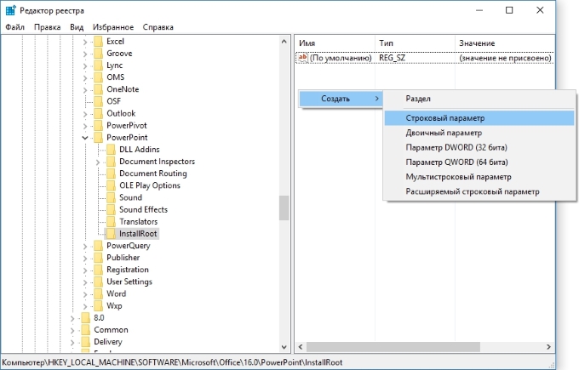Click the tree vertical scrollbar thumb
Screen dimensions: 579x370
tap(284, 208)
